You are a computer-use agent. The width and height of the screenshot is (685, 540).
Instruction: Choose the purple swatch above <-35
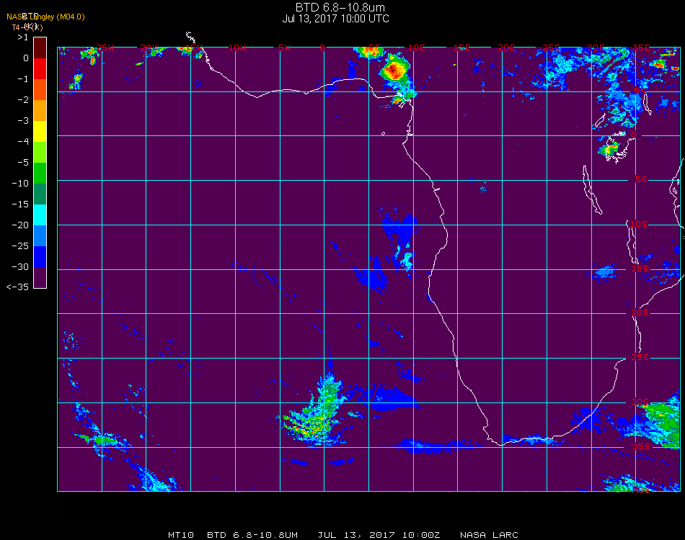point(40,277)
